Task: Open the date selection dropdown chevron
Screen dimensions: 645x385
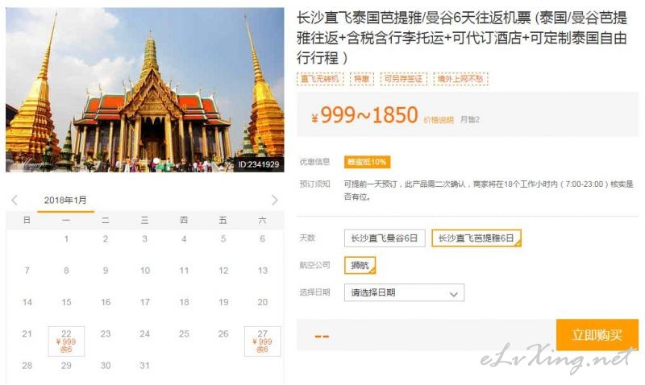Action: click(454, 294)
